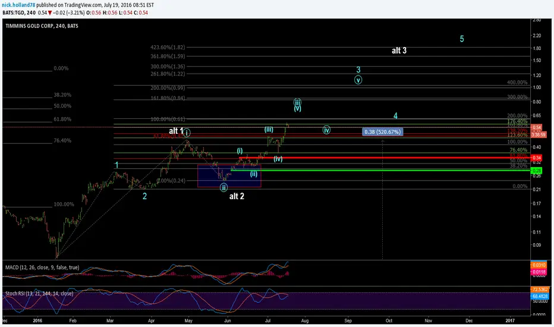Click the 423.60%(1.82) Fibonacci level label
Screen dimensions: 554x327
(168, 48)
